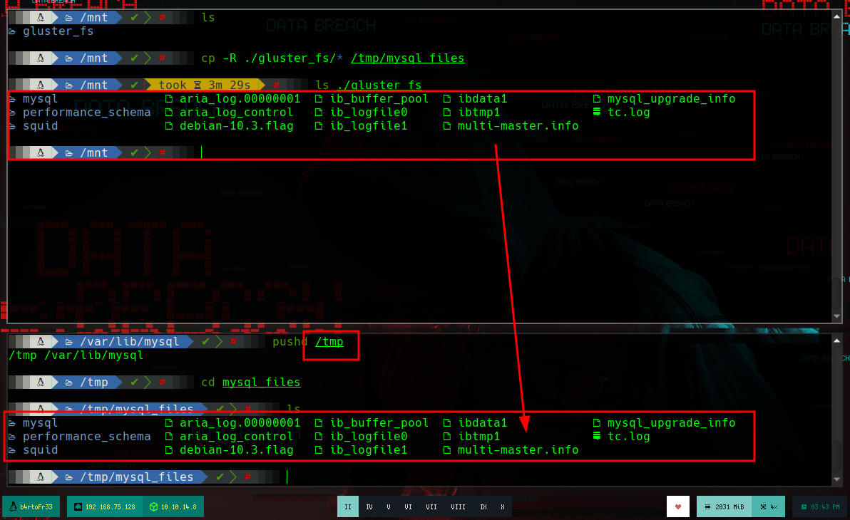Click ibtmp1 in /mnt listing

[x=479, y=112]
